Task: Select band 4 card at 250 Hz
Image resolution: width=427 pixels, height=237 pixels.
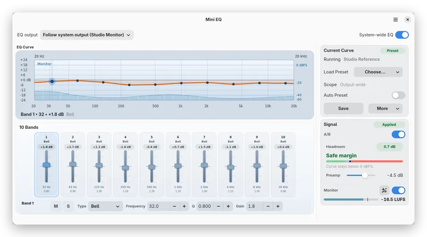Action: pos(125,164)
